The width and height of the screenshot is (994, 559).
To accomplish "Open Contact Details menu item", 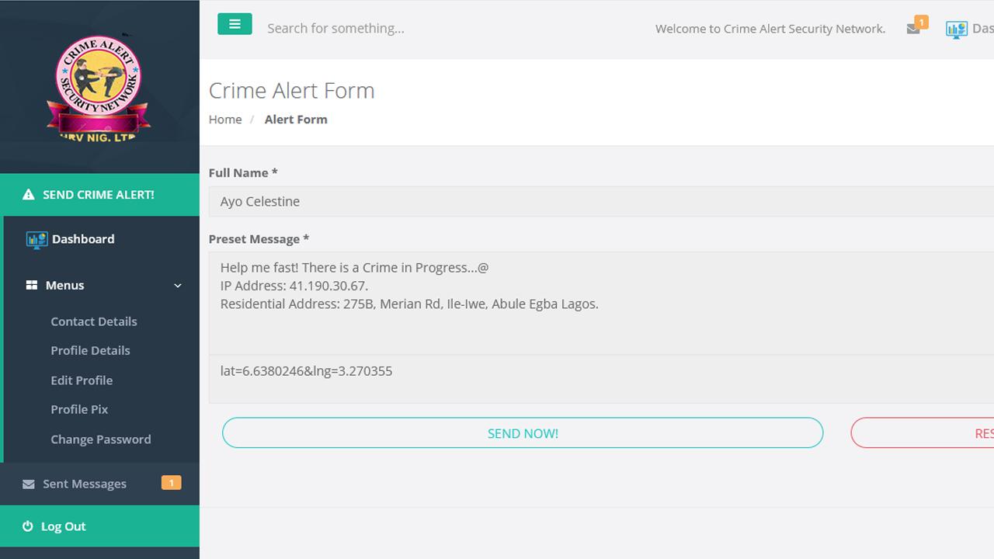I will (x=94, y=321).
